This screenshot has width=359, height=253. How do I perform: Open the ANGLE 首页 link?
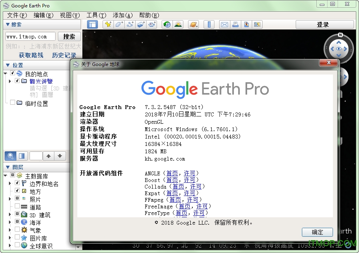(172, 173)
